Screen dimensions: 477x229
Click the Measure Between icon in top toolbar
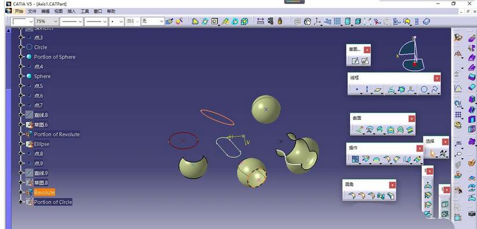coord(260,21)
